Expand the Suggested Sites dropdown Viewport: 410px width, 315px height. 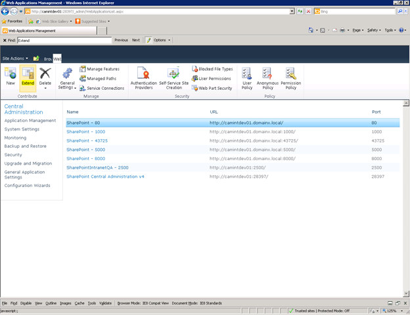109,22
